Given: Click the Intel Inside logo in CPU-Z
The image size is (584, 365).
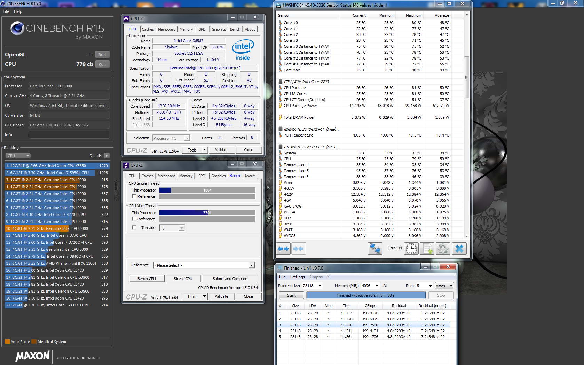Looking at the screenshot, I should (243, 50).
